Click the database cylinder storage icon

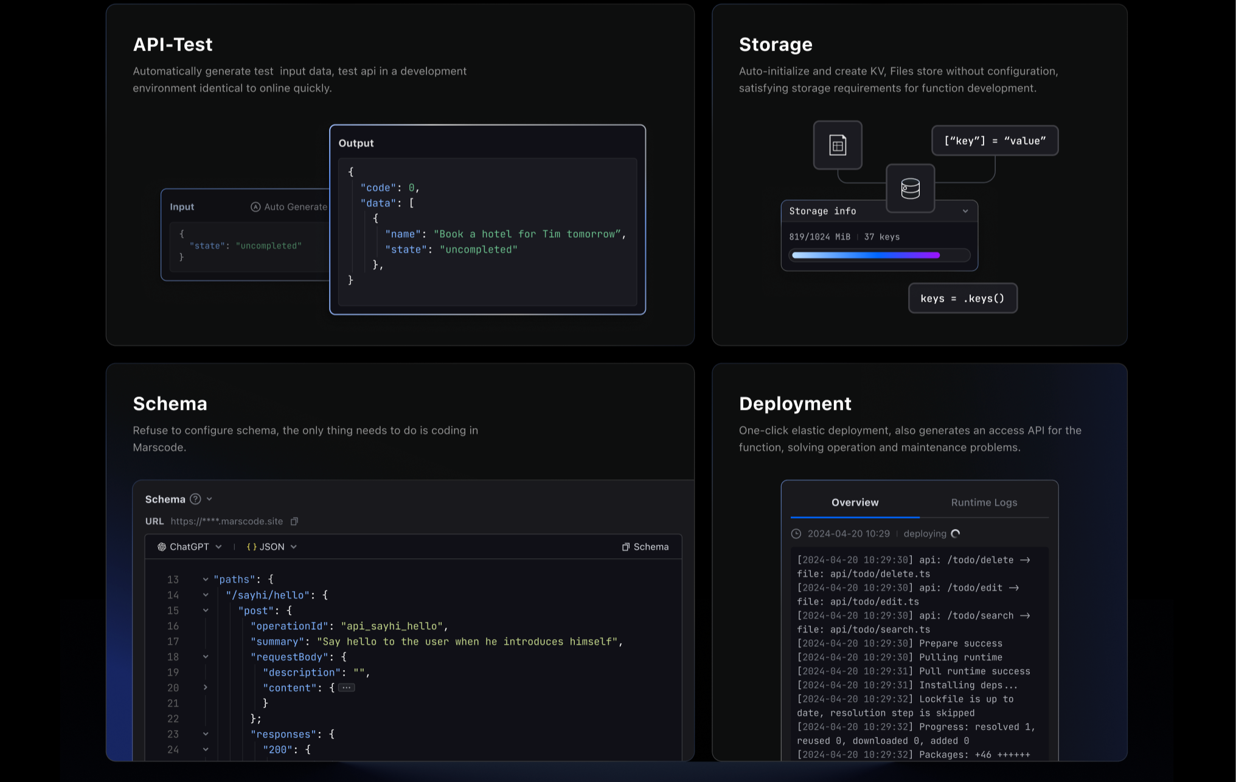pos(910,189)
